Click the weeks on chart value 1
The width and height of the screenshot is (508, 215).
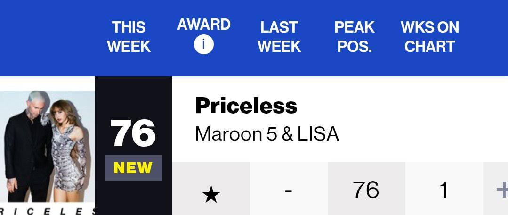[x=444, y=189]
